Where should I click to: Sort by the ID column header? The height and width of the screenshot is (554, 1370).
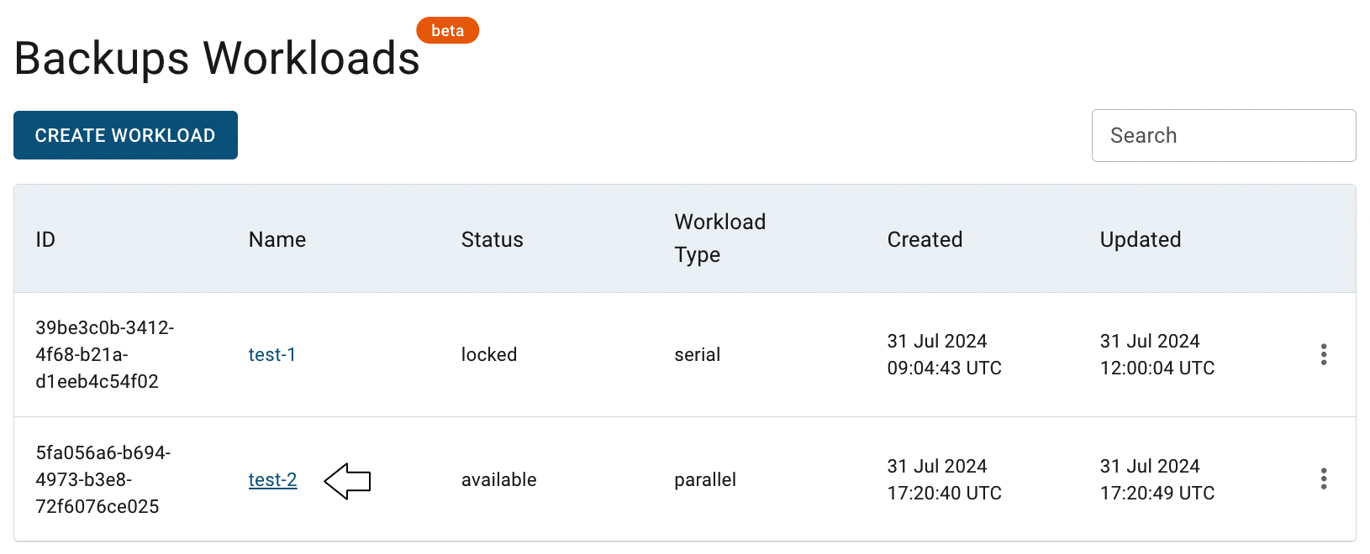(x=45, y=239)
